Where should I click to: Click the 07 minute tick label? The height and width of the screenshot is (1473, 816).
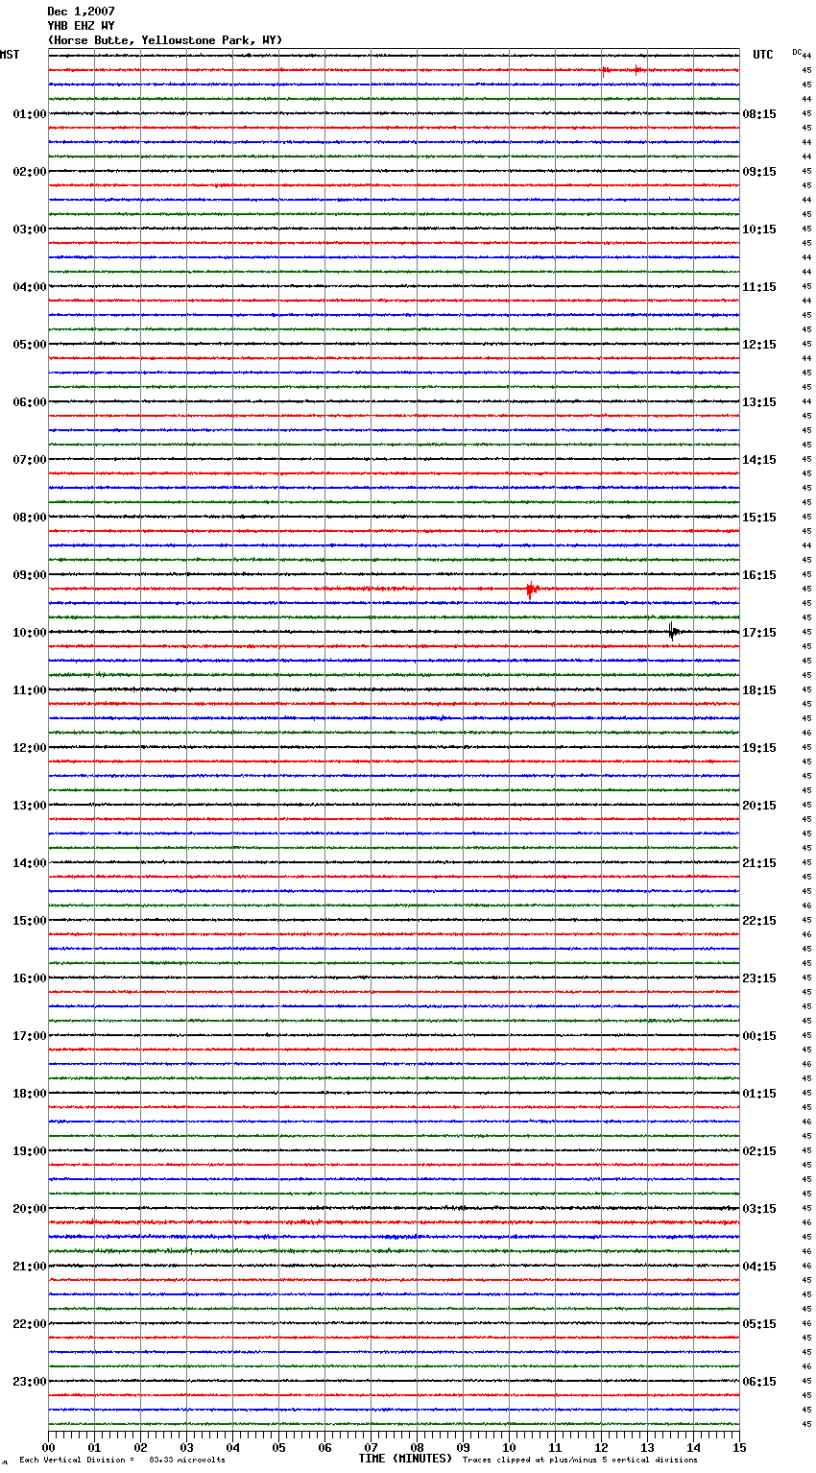(x=371, y=1447)
